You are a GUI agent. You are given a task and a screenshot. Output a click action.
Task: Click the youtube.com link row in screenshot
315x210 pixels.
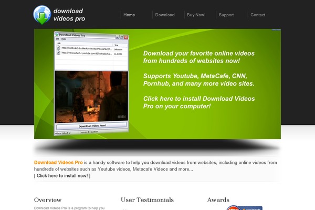click(x=91, y=53)
